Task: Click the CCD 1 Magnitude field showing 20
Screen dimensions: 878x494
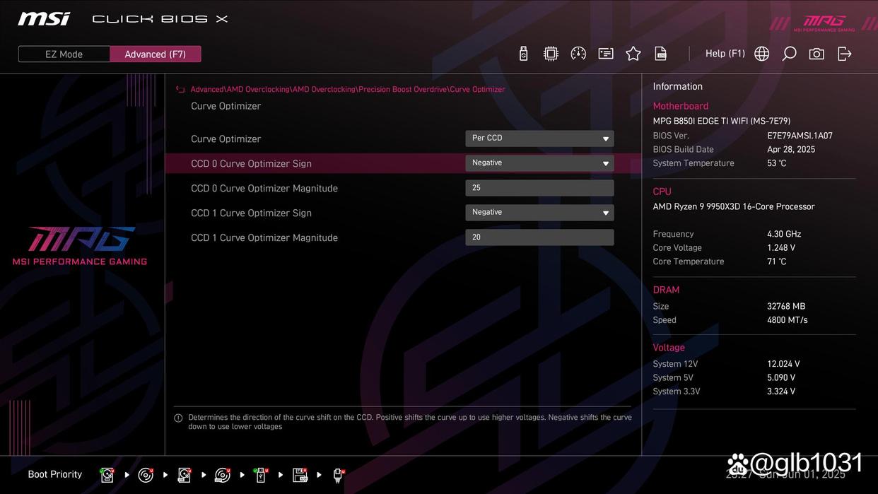Action: [539, 237]
